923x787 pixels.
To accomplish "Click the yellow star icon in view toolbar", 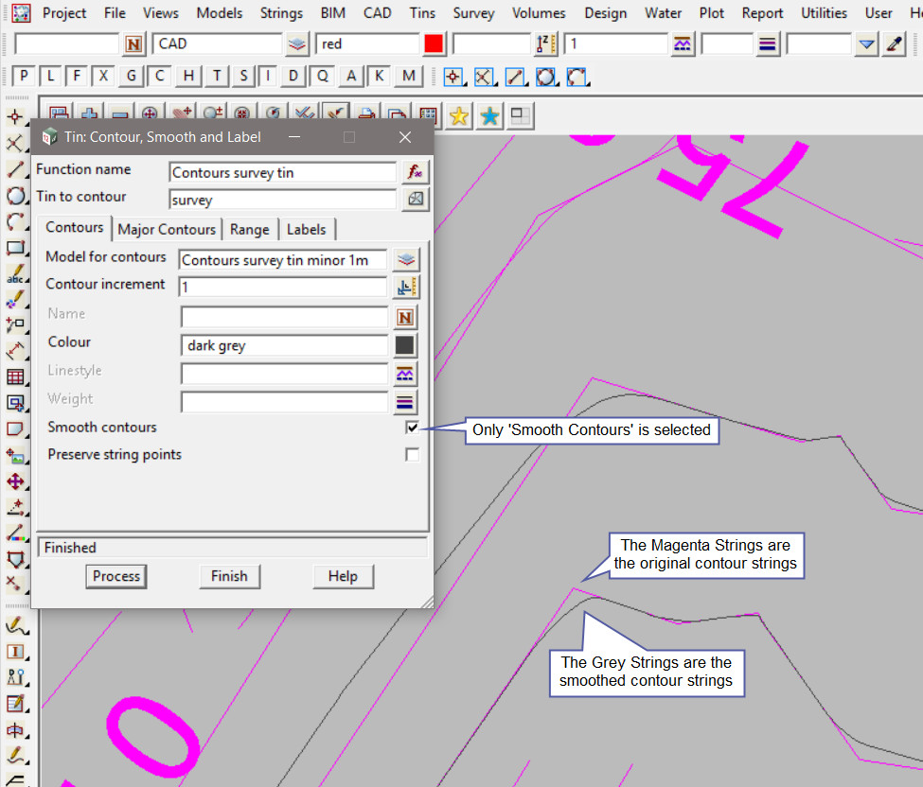I will point(459,116).
